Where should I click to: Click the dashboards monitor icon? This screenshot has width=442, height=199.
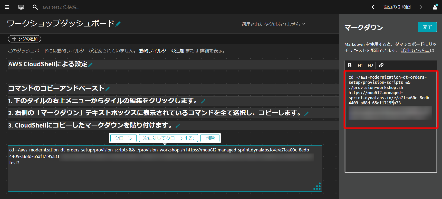click(x=21, y=7)
